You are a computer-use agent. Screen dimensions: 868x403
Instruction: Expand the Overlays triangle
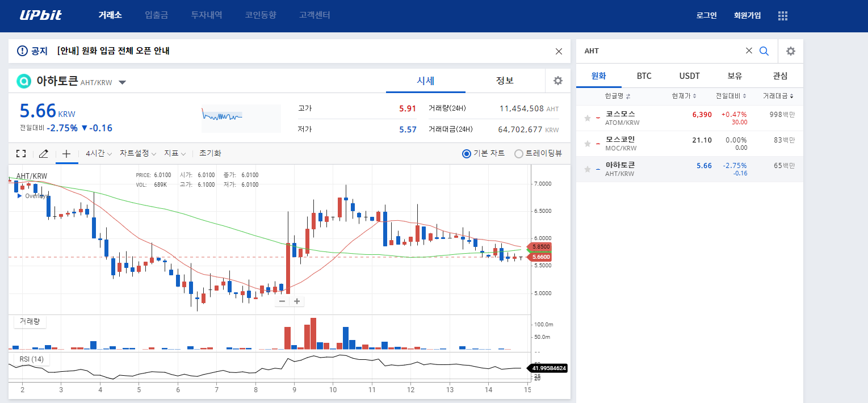click(x=19, y=196)
